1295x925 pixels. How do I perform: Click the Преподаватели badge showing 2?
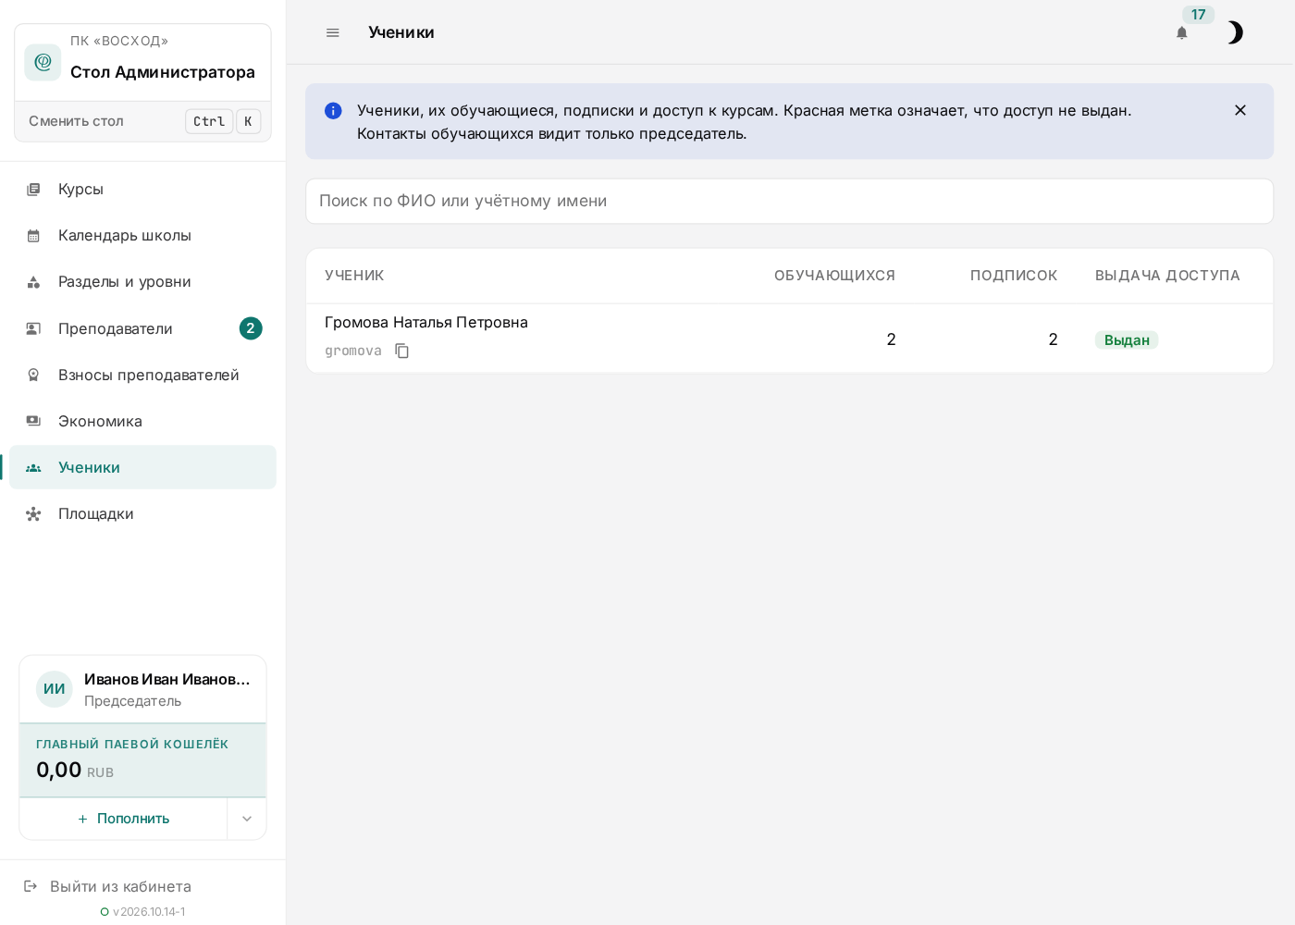[251, 328]
